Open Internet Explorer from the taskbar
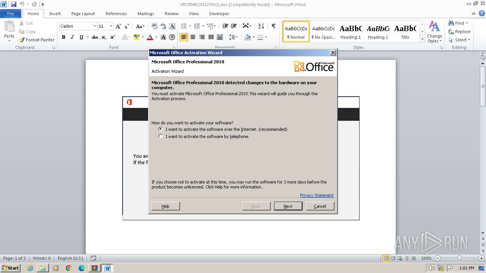Screen dimensions: 486x273 click(x=30, y=268)
